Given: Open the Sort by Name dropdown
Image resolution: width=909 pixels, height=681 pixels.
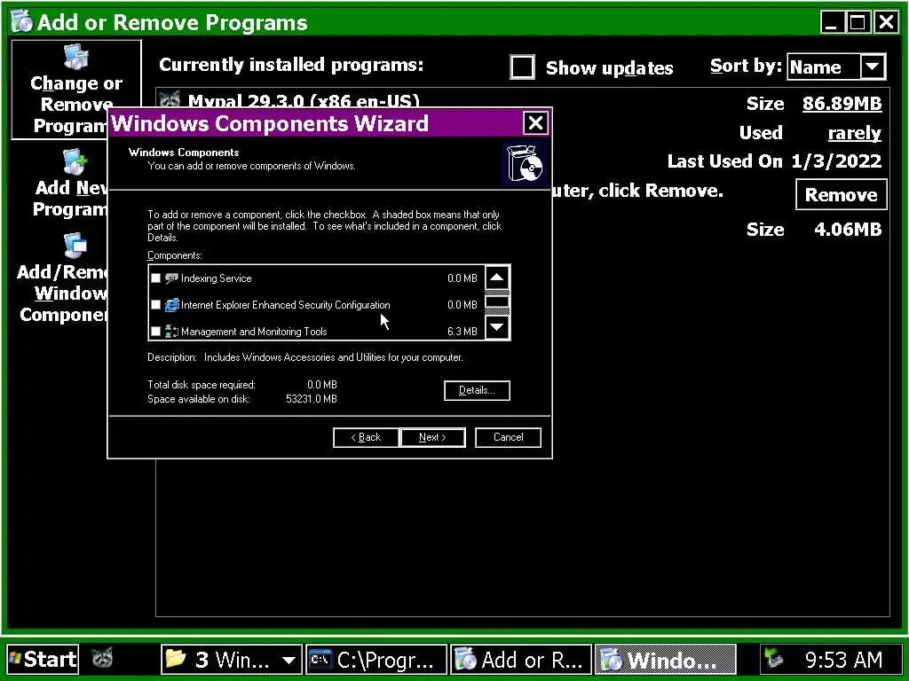Looking at the screenshot, I should tap(873, 67).
